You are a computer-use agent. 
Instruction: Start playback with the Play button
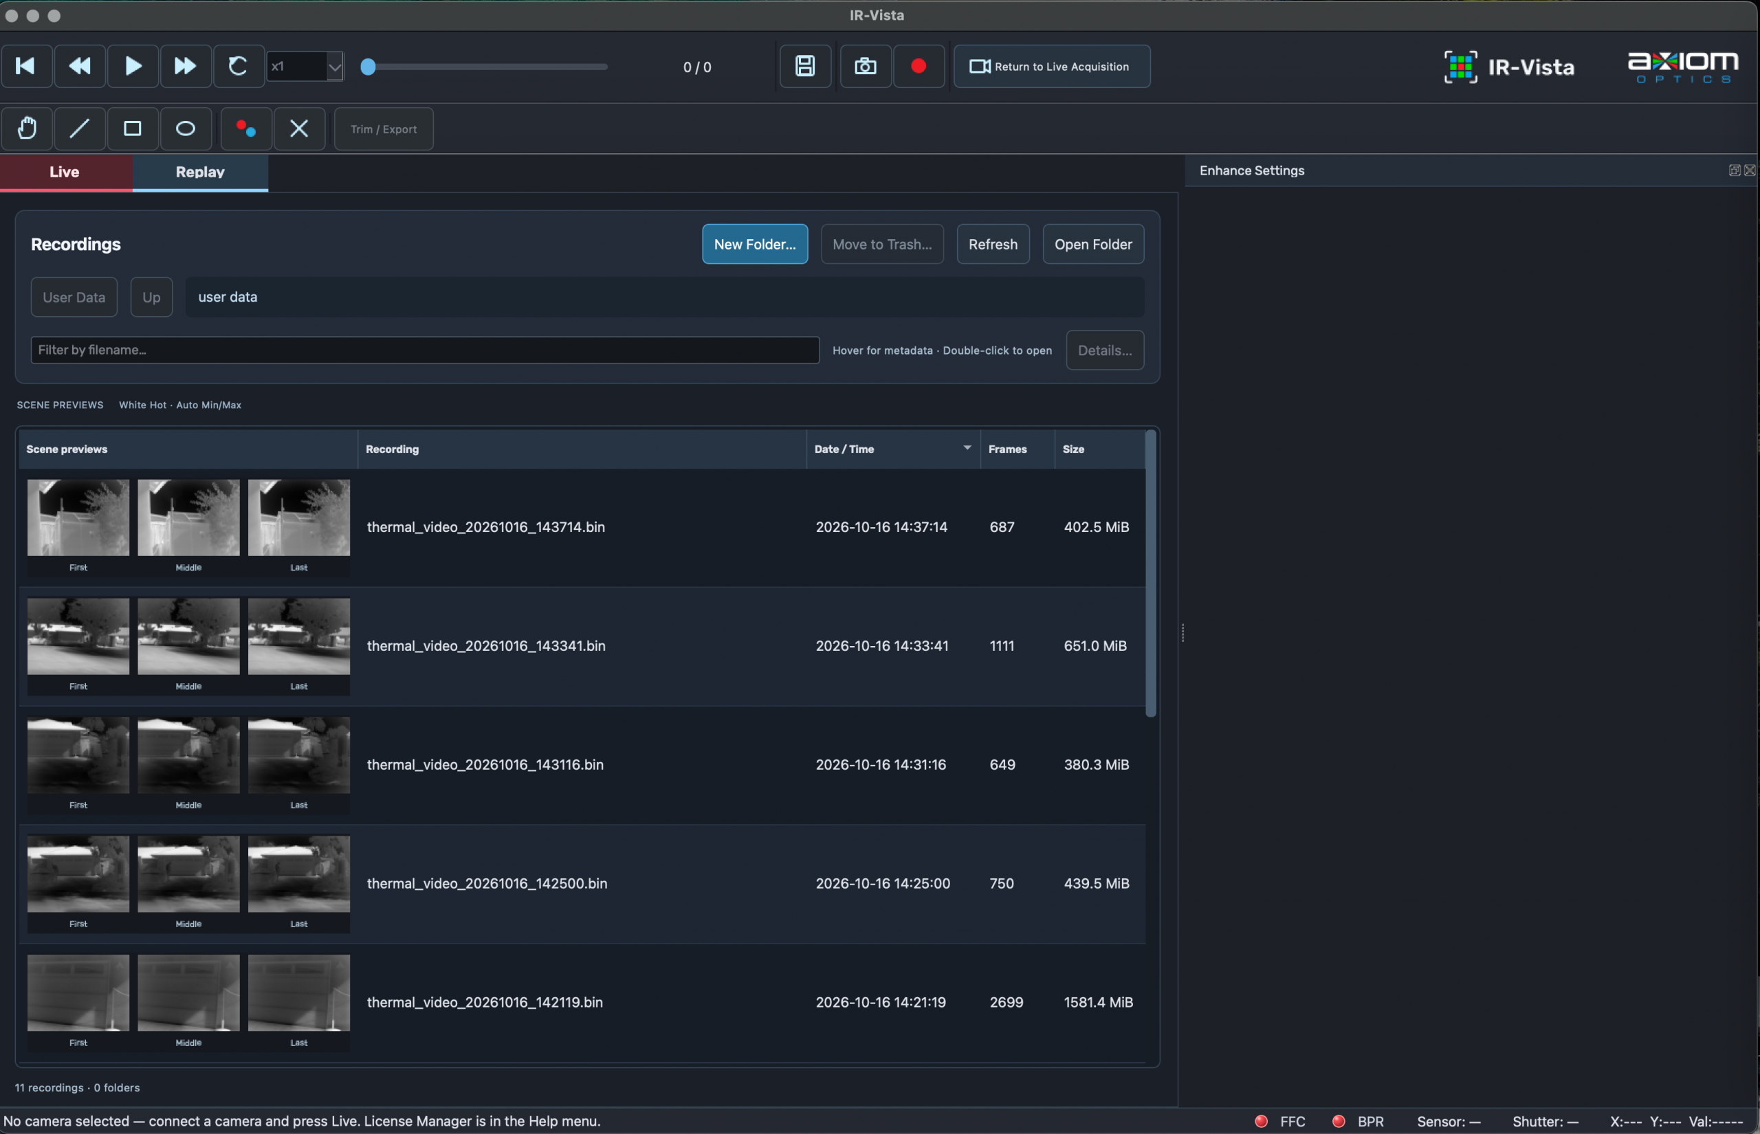(133, 66)
